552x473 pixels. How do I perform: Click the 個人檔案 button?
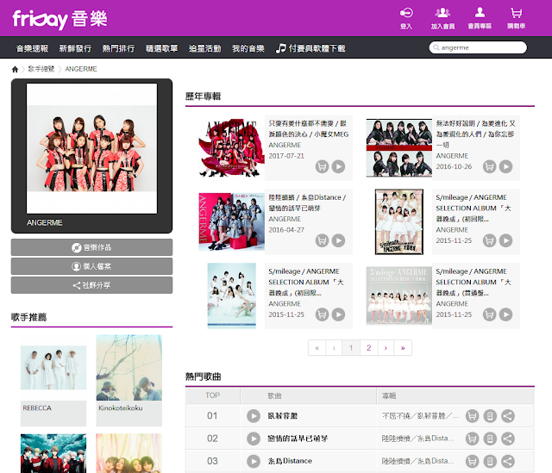pyautogui.click(x=92, y=266)
